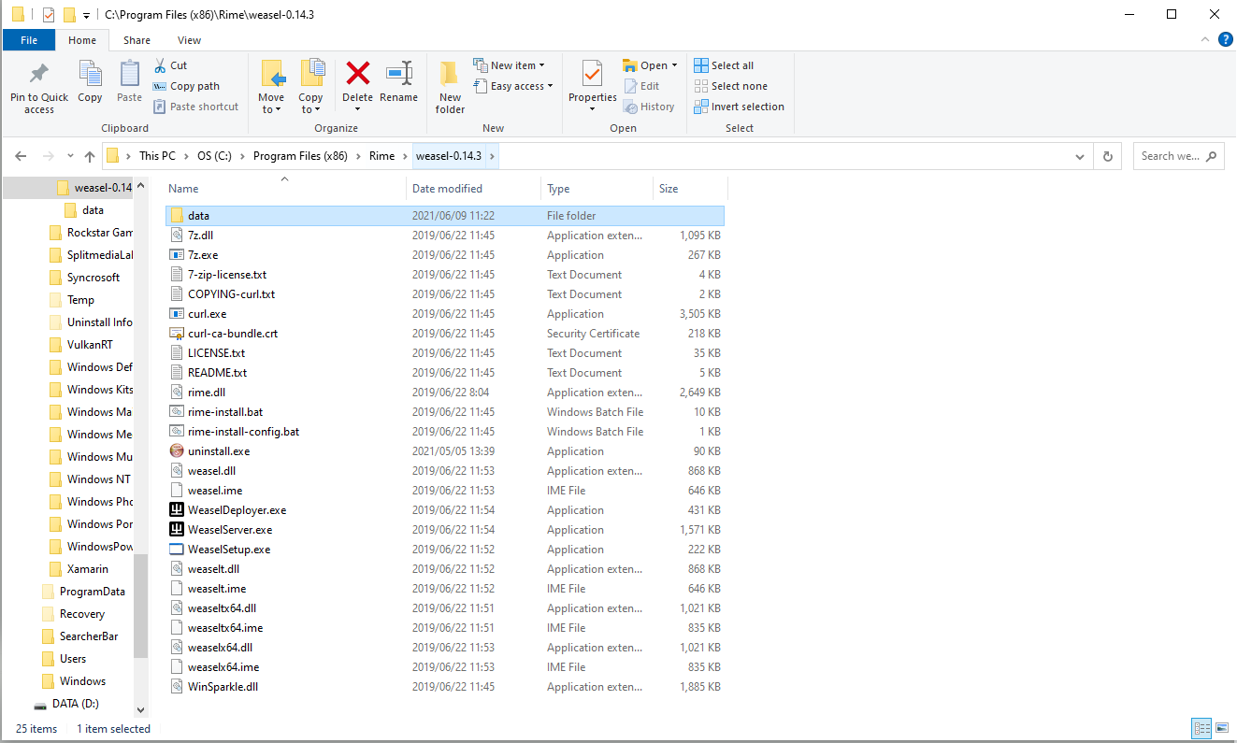The height and width of the screenshot is (743, 1237).
Task: Switch to Large icons view icon
Action: (1221, 728)
